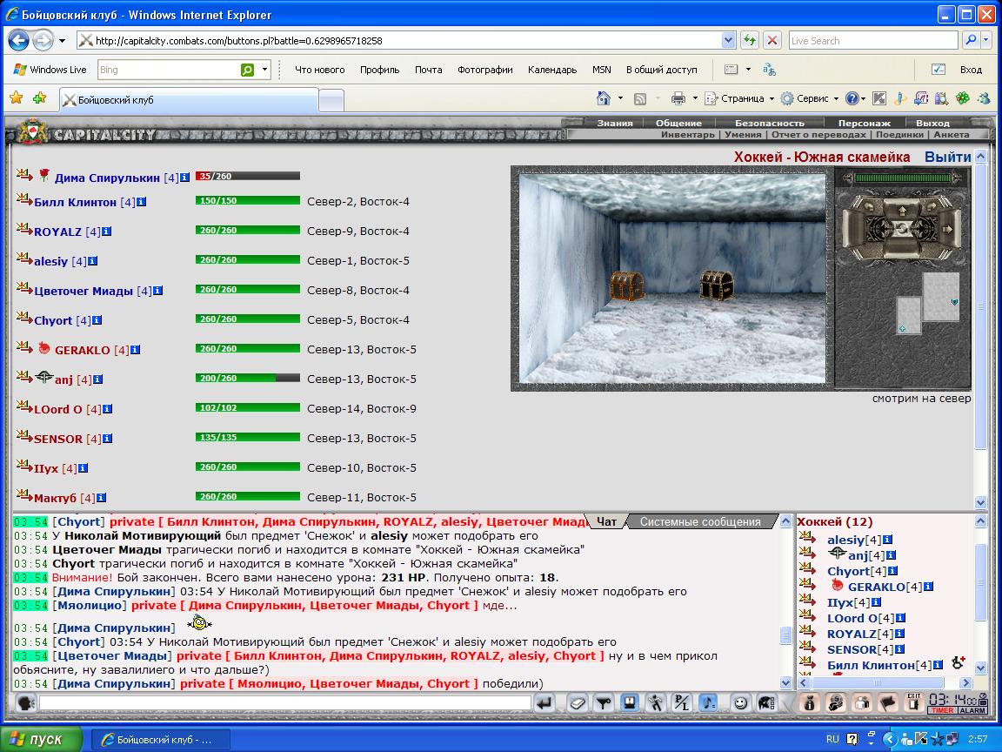Viewport: 1002px width, 752px height.
Task: Open info icon for Билл Клинтон in team list
Action: pos(141,201)
